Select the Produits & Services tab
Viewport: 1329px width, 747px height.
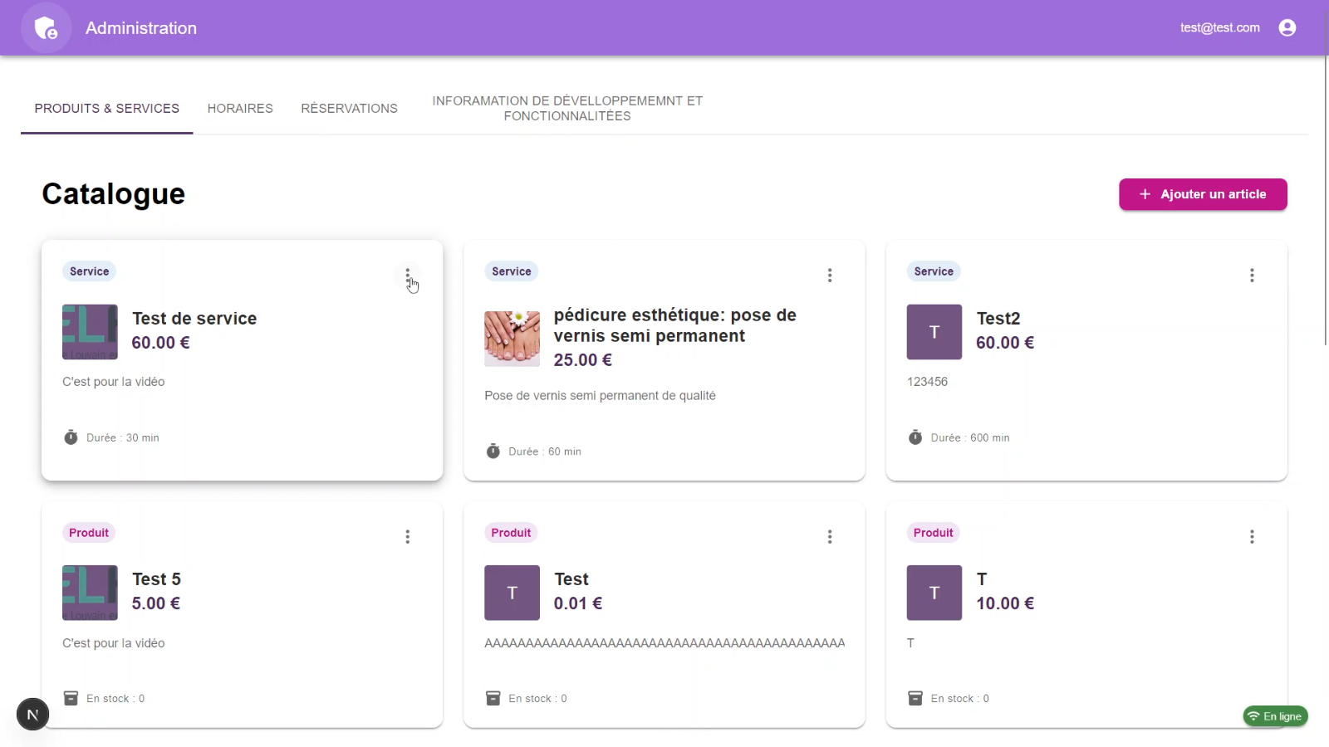[x=106, y=109]
